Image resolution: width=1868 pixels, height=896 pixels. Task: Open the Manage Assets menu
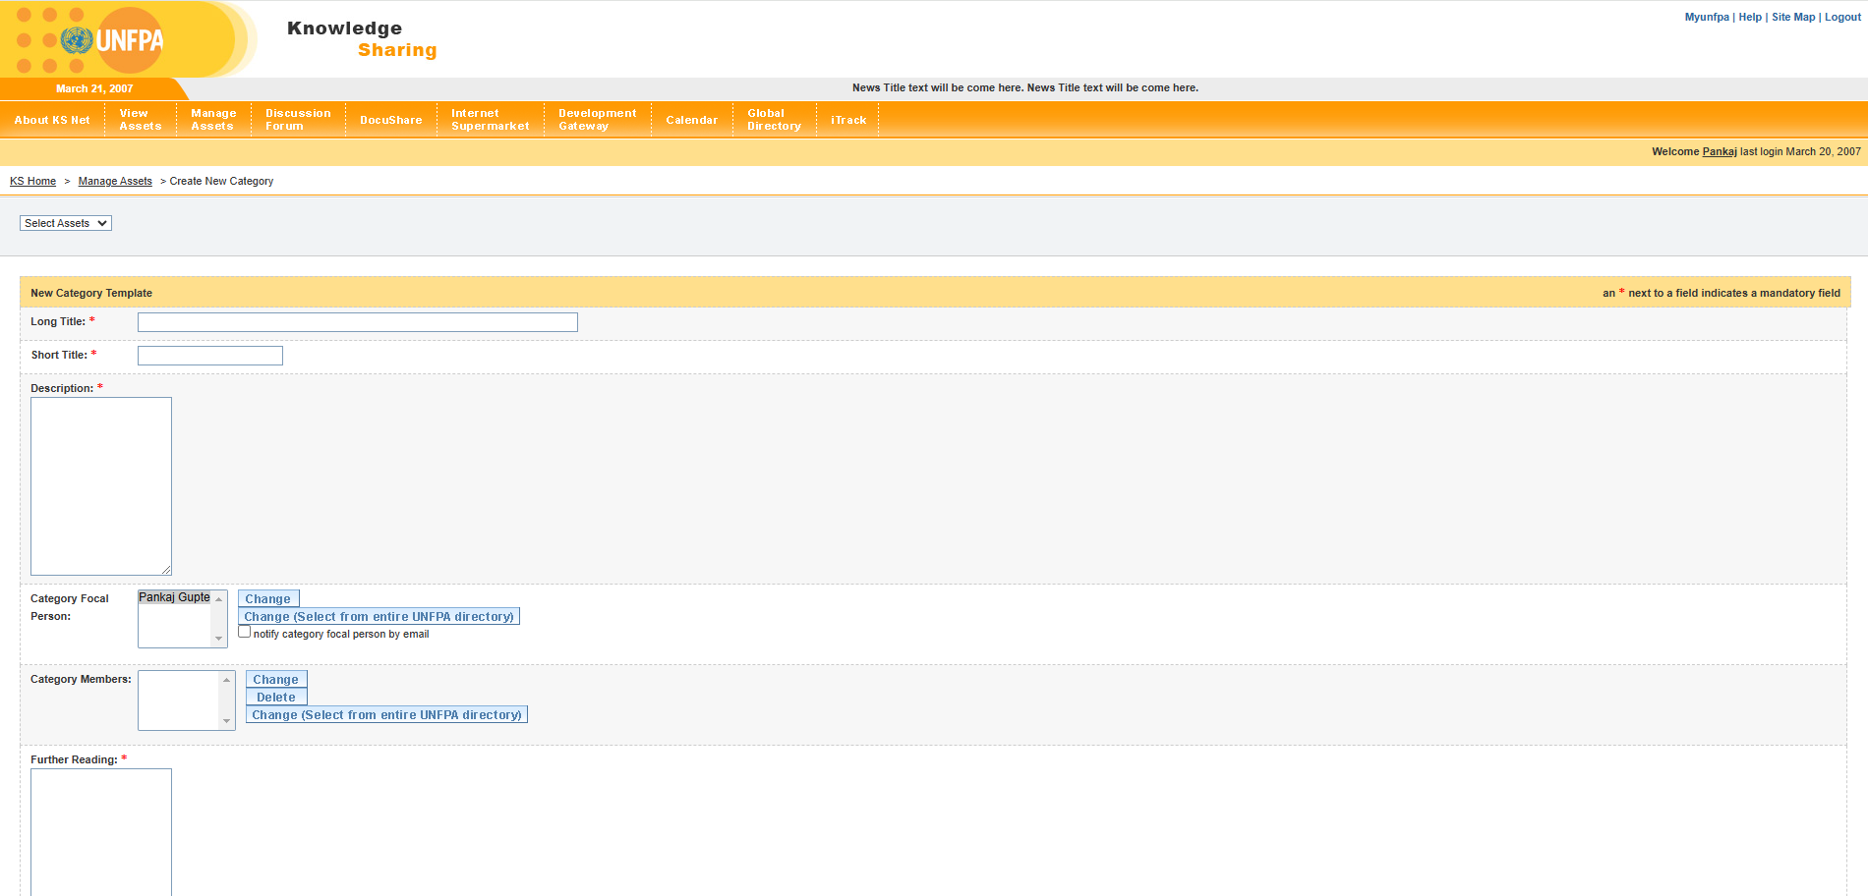213,120
